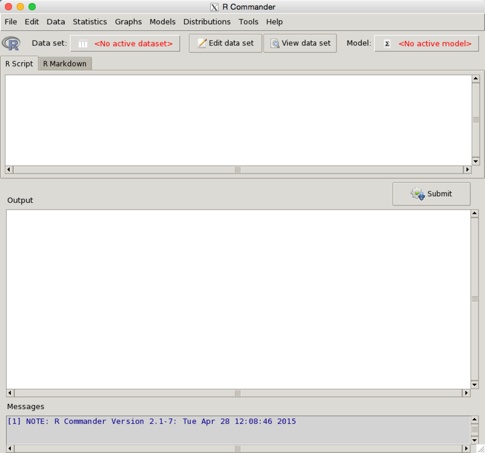The width and height of the screenshot is (485, 453).
Task: Click the script pane horizontal scrollbar thumb
Action: coord(238,170)
